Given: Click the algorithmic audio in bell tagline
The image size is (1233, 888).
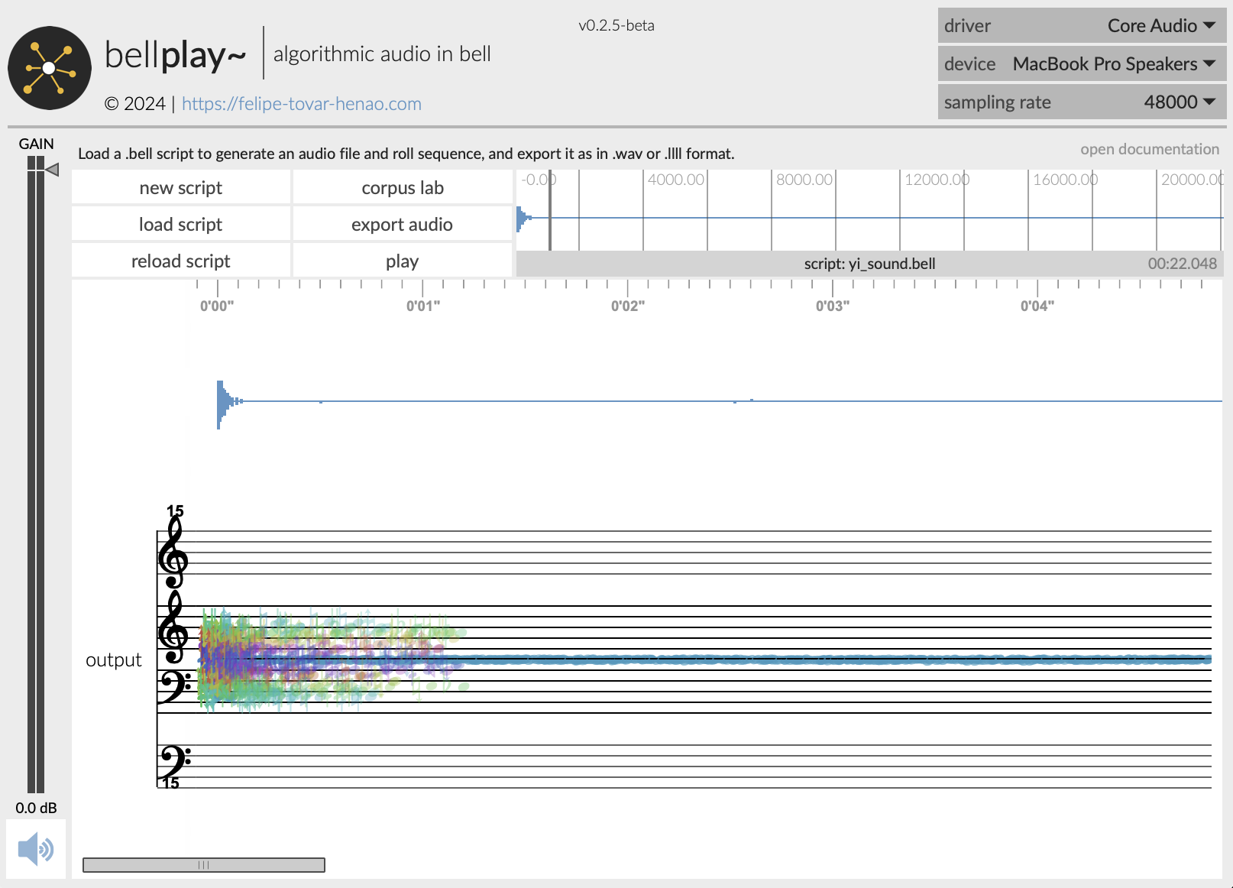Looking at the screenshot, I should 382,54.
